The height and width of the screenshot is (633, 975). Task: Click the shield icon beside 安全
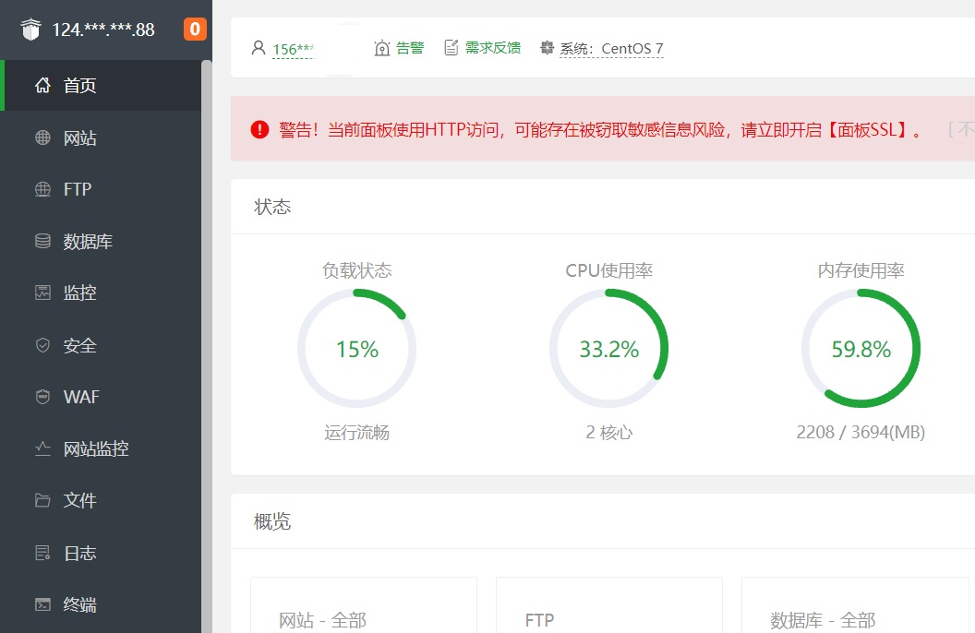(42, 345)
